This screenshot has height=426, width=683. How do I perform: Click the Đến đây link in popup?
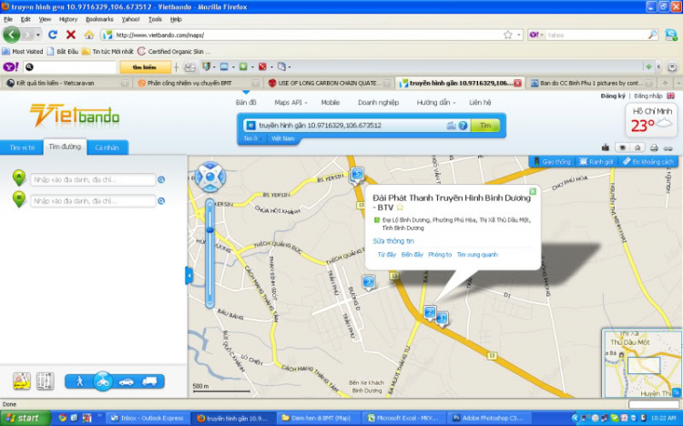(412, 255)
